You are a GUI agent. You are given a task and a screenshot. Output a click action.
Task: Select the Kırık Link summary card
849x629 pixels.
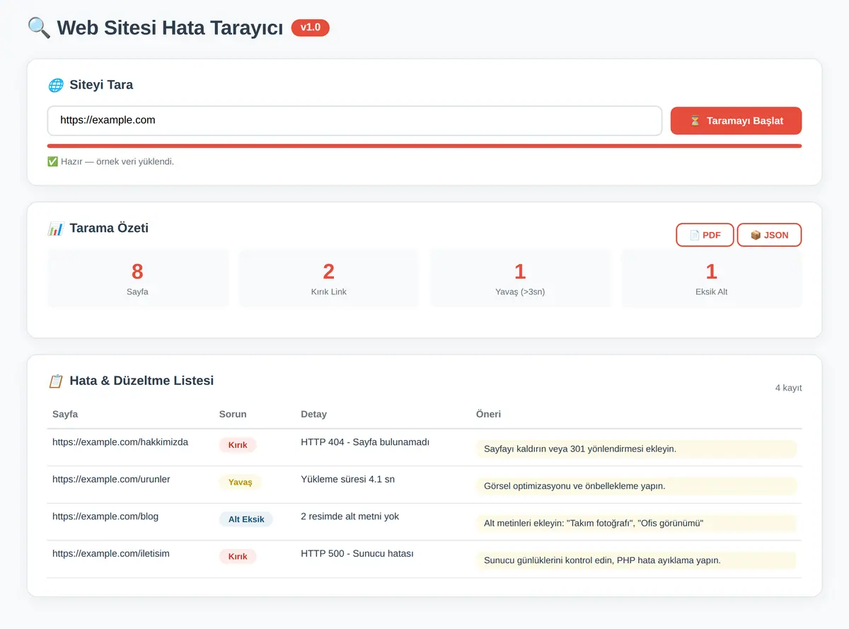pyautogui.click(x=329, y=278)
